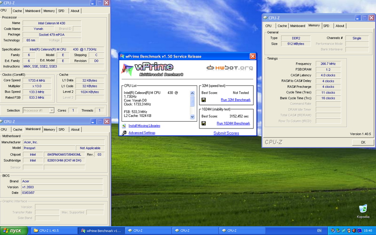Click the BIOS Version v1.3503 field
The height and width of the screenshot is (235, 376).
62,187
